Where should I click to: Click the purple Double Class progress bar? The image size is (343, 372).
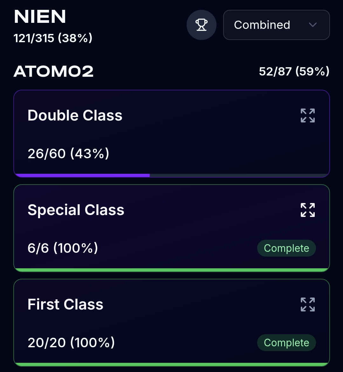tap(82, 175)
